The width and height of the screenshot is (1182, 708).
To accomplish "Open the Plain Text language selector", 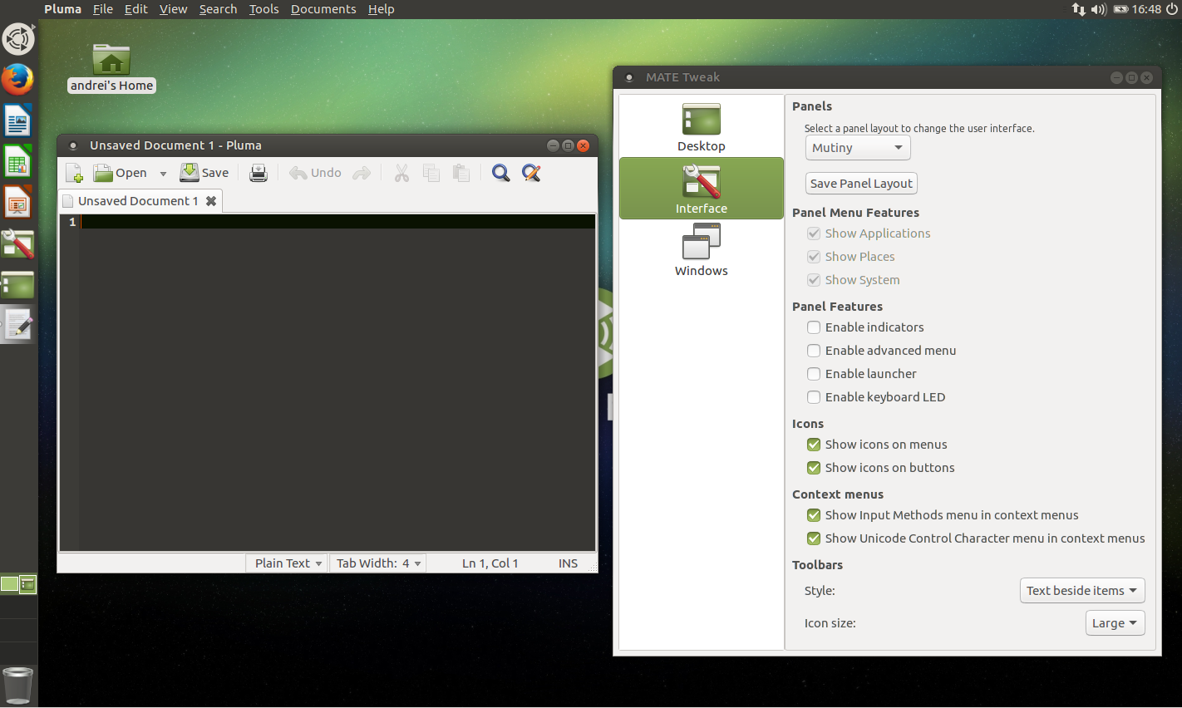I will pos(288,563).
